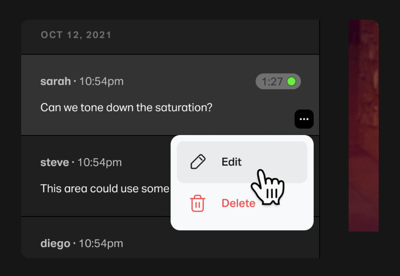Click the reddish video preview thumbnail

pos(364,125)
